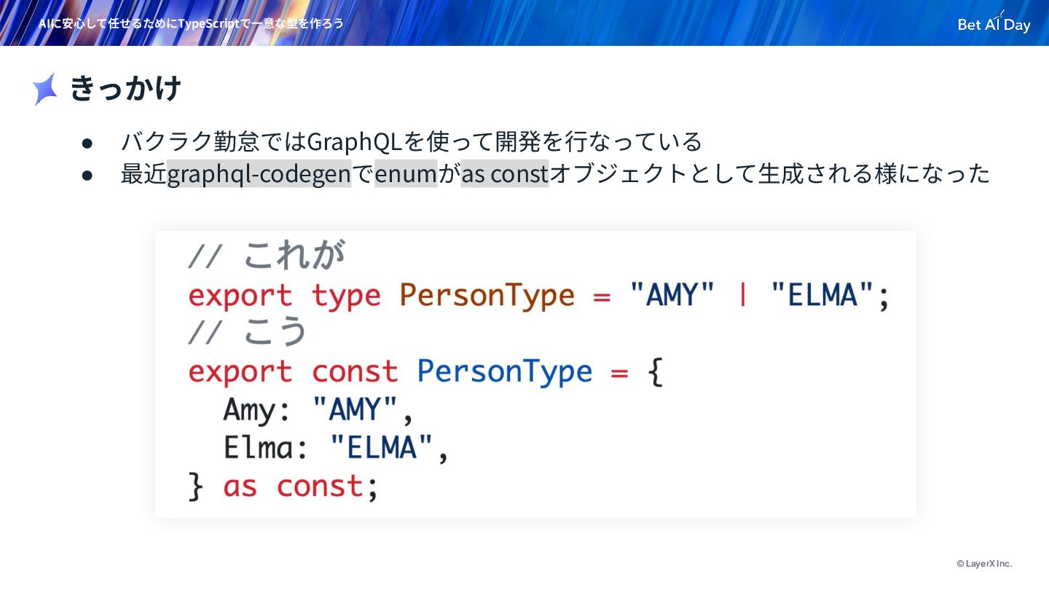Image resolution: width=1049 pixels, height=590 pixels.
Task: Click the first bullet about バクラク勤怠
Action: click(412, 141)
